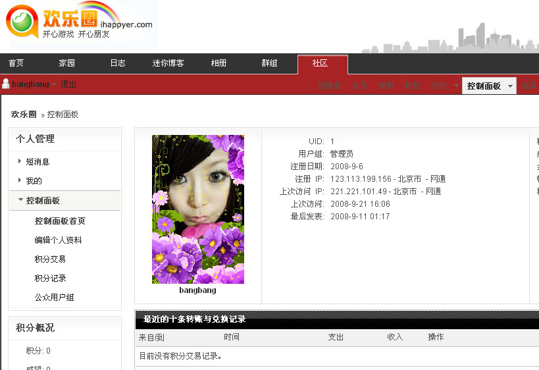Image resolution: width=539 pixels, height=370 pixels.
Task: Expand the 我的 sidebar section
Action: [34, 181]
